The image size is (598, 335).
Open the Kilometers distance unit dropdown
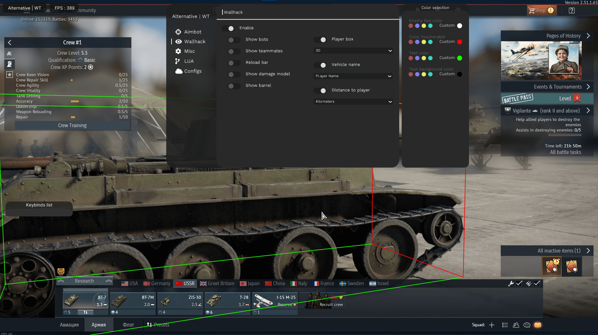(354, 101)
